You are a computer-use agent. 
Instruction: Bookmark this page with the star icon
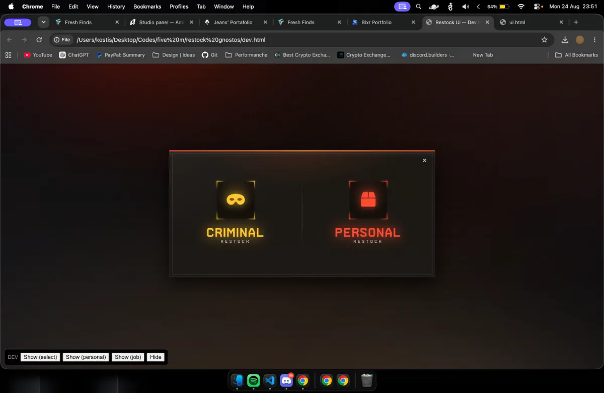tap(544, 40)
